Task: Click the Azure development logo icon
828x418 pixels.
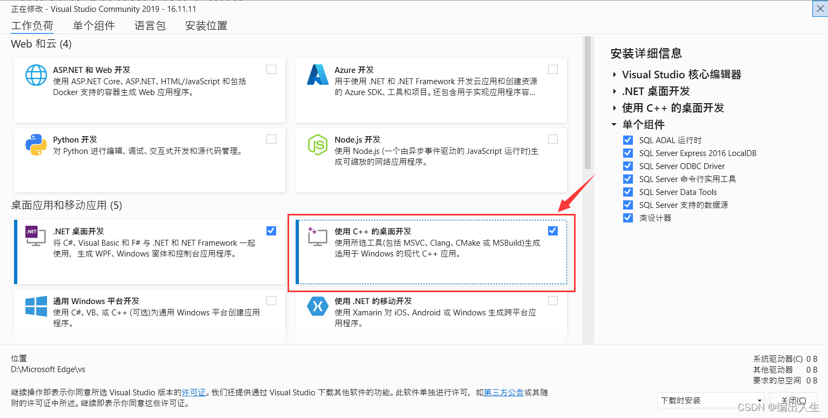Action: (x=318, y=75)
